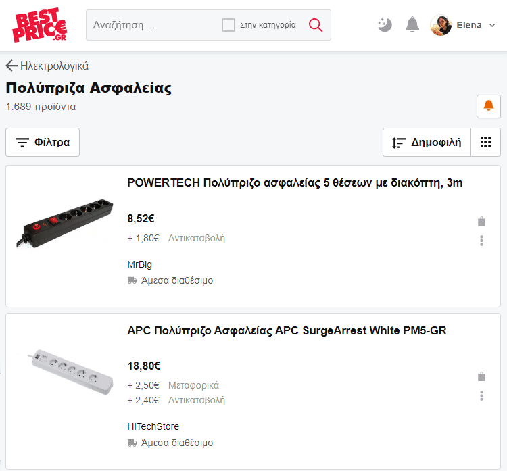Click Elena's profile avatar

tap(441, 25)
